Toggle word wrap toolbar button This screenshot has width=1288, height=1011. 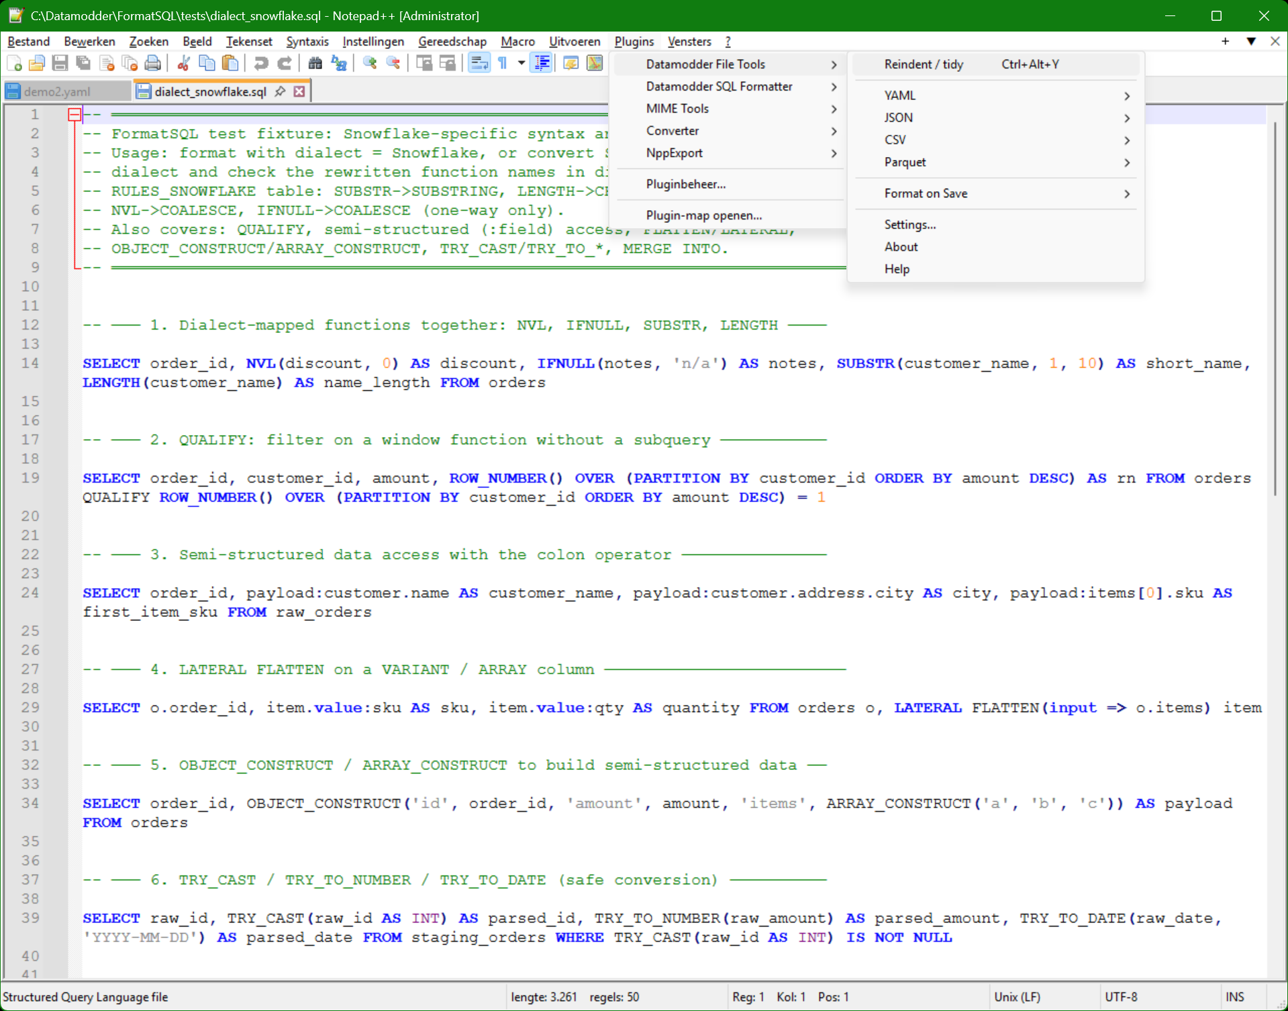point(479,63)
